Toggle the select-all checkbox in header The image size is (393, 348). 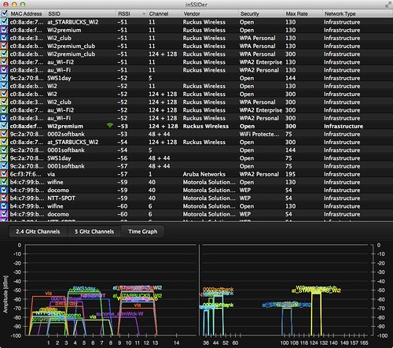4,13
